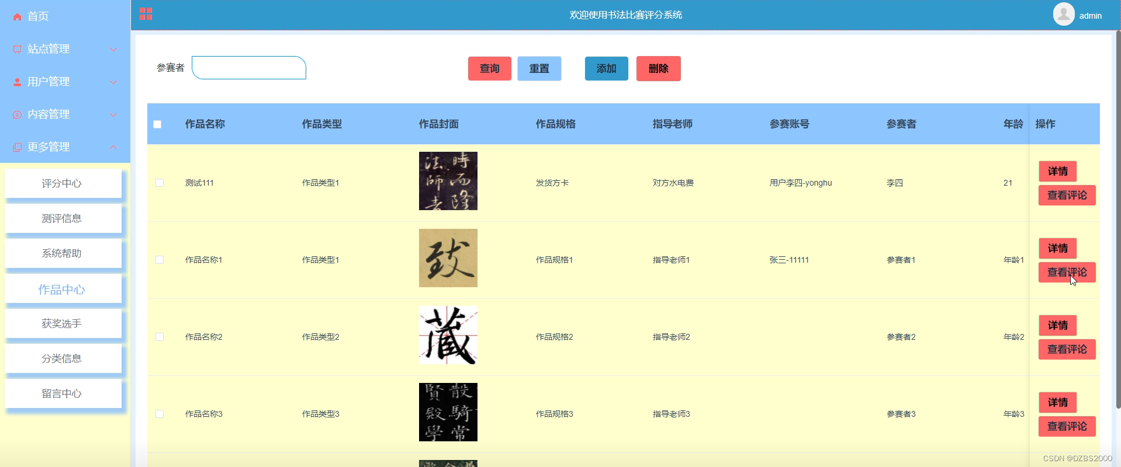Check the checkbox for row 作品名称1
The height and width of the screenshot is (467, 1121).
[160, 260]
